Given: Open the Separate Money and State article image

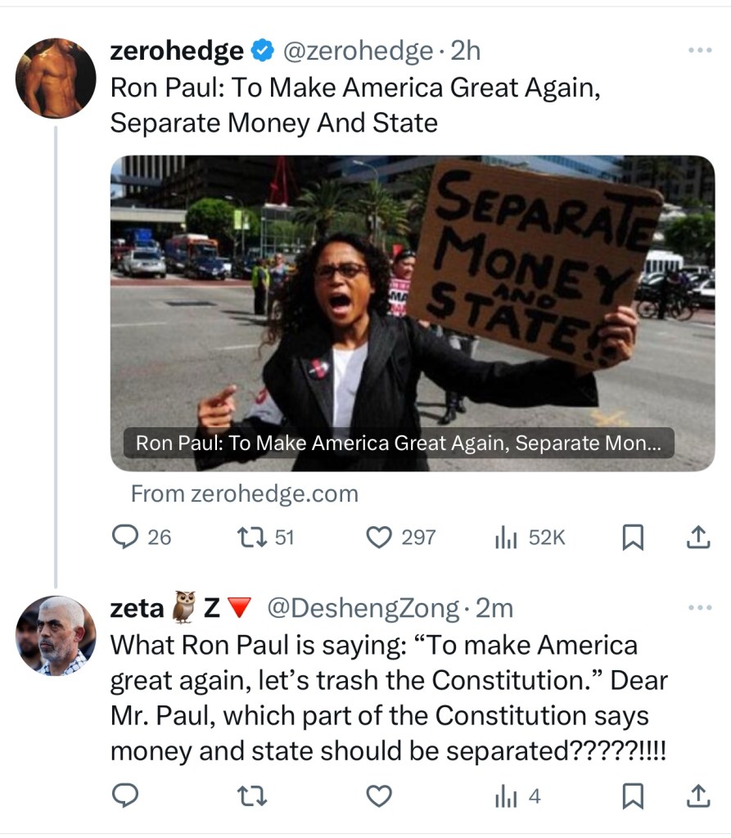Looking at the screenshot, I should point(413,313).
